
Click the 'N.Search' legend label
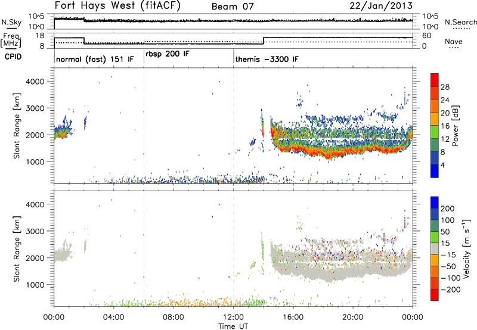click(460, 22)
